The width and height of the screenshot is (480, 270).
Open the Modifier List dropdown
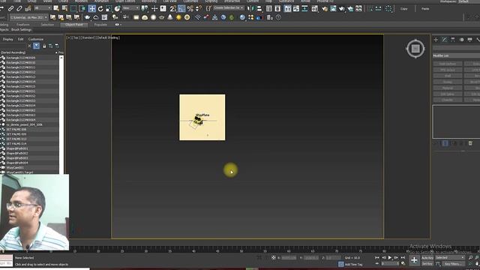pos(456,55)
